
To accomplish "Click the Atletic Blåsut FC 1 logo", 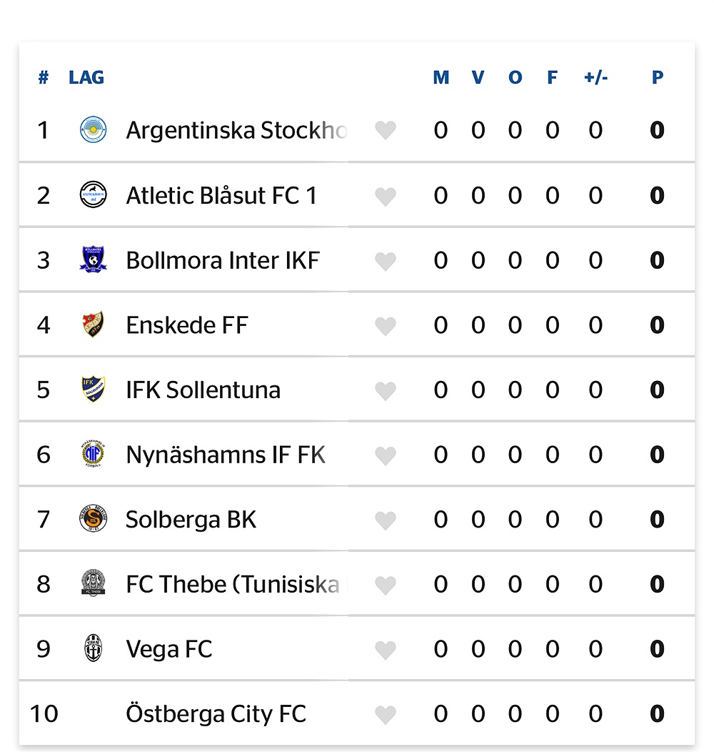I will (x=93, y=194).
